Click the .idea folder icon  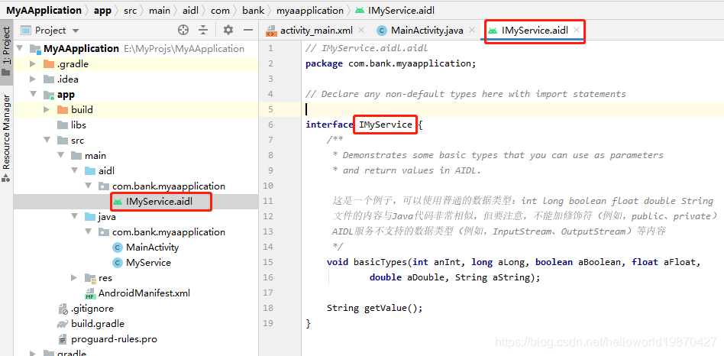coord(49,79)
